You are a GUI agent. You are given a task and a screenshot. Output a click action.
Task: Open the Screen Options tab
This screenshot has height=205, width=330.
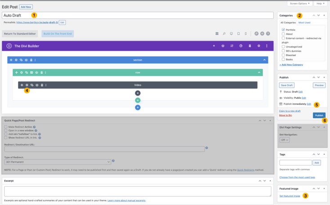(301, 3)
